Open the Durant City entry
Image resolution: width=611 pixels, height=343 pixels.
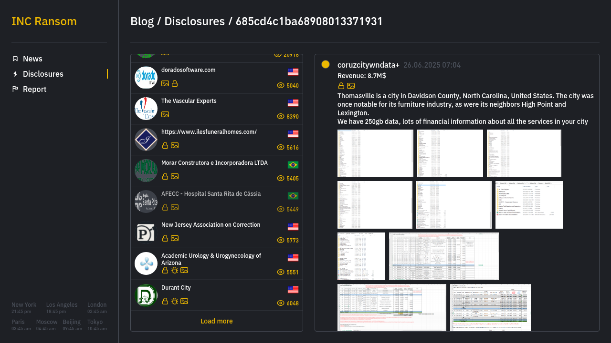[x=217, y=295]
